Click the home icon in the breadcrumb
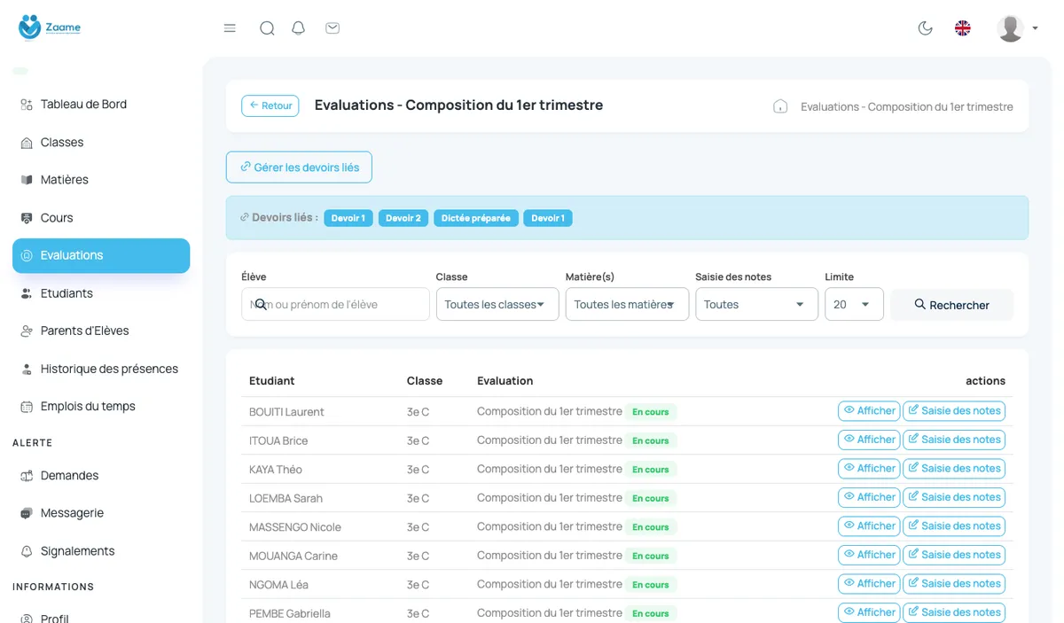This screenshot has width=1064, height=623. click(780, 106)
